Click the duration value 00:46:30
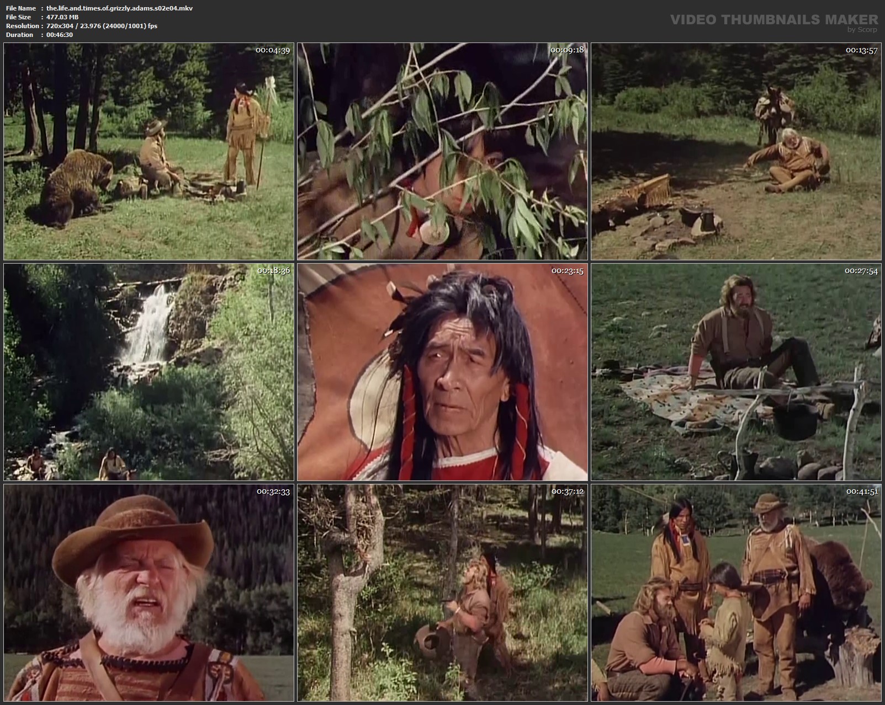 [60, 35]
